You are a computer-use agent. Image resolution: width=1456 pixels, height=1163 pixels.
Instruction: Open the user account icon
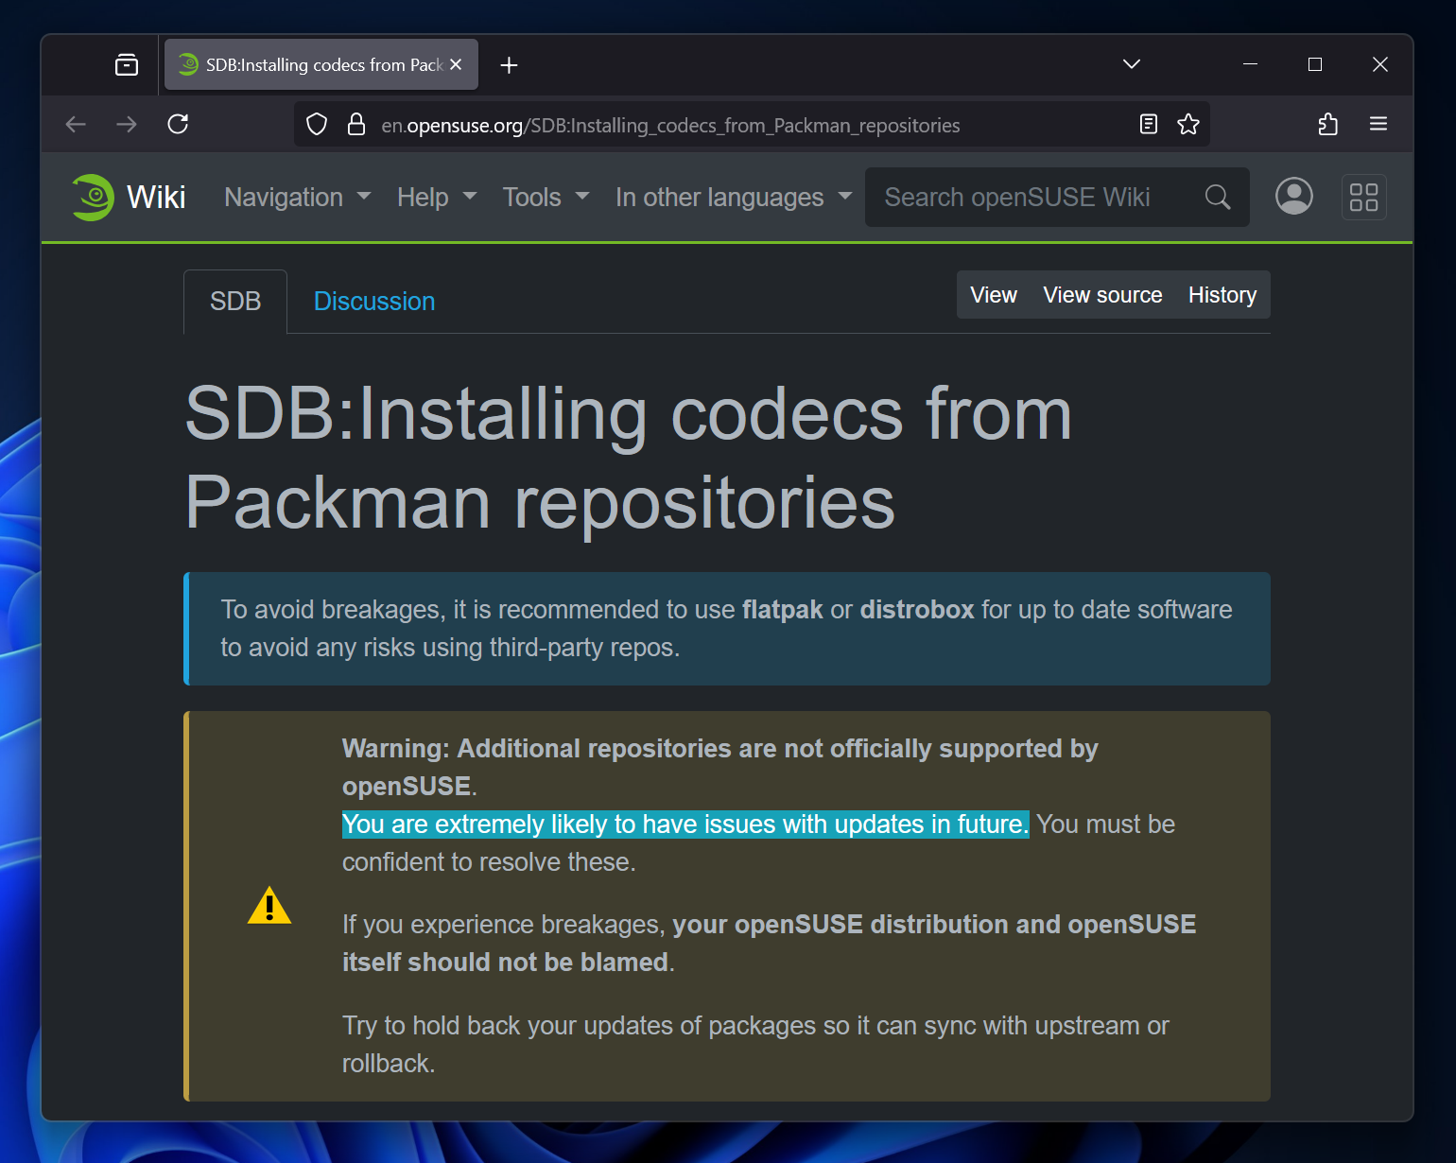coord(1294,197)
